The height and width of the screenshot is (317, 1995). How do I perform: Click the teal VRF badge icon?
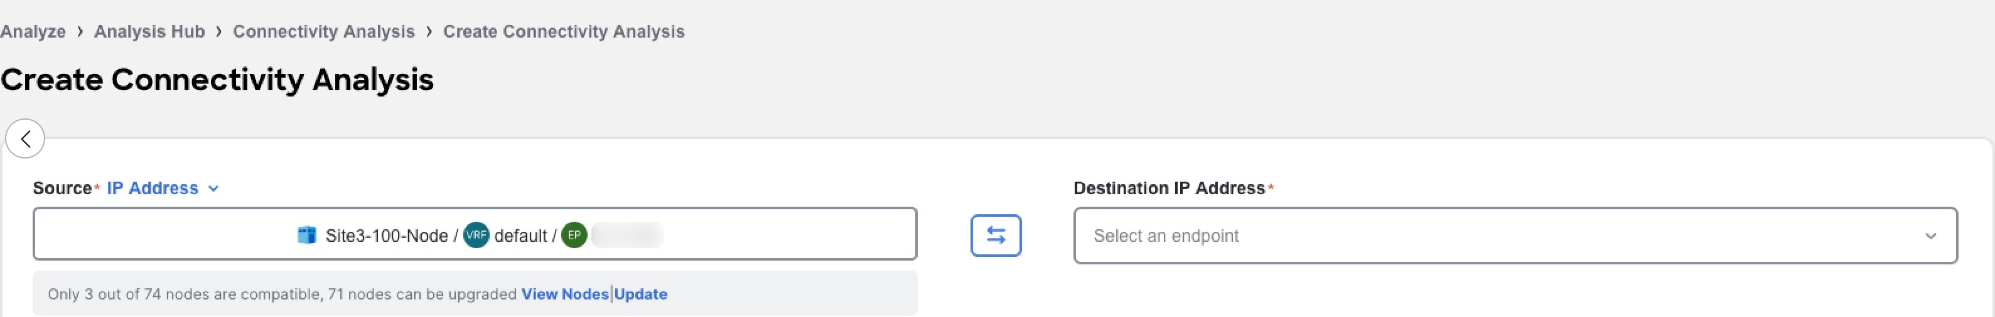[475, 235]
